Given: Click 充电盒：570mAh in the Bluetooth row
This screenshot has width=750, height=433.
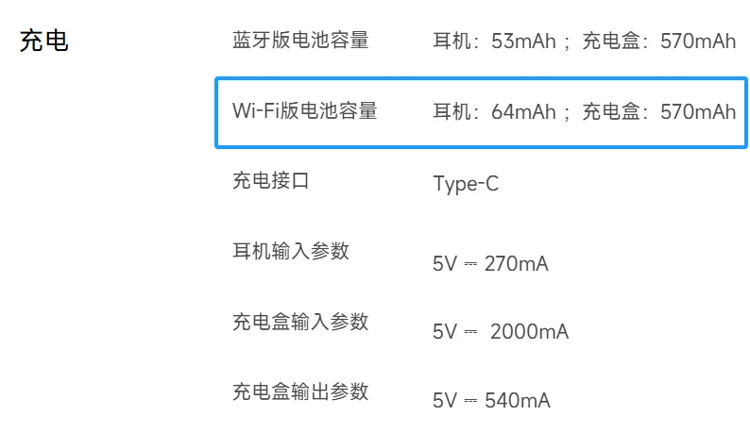Looking at the screenshot, I should (x=658, y=42).
